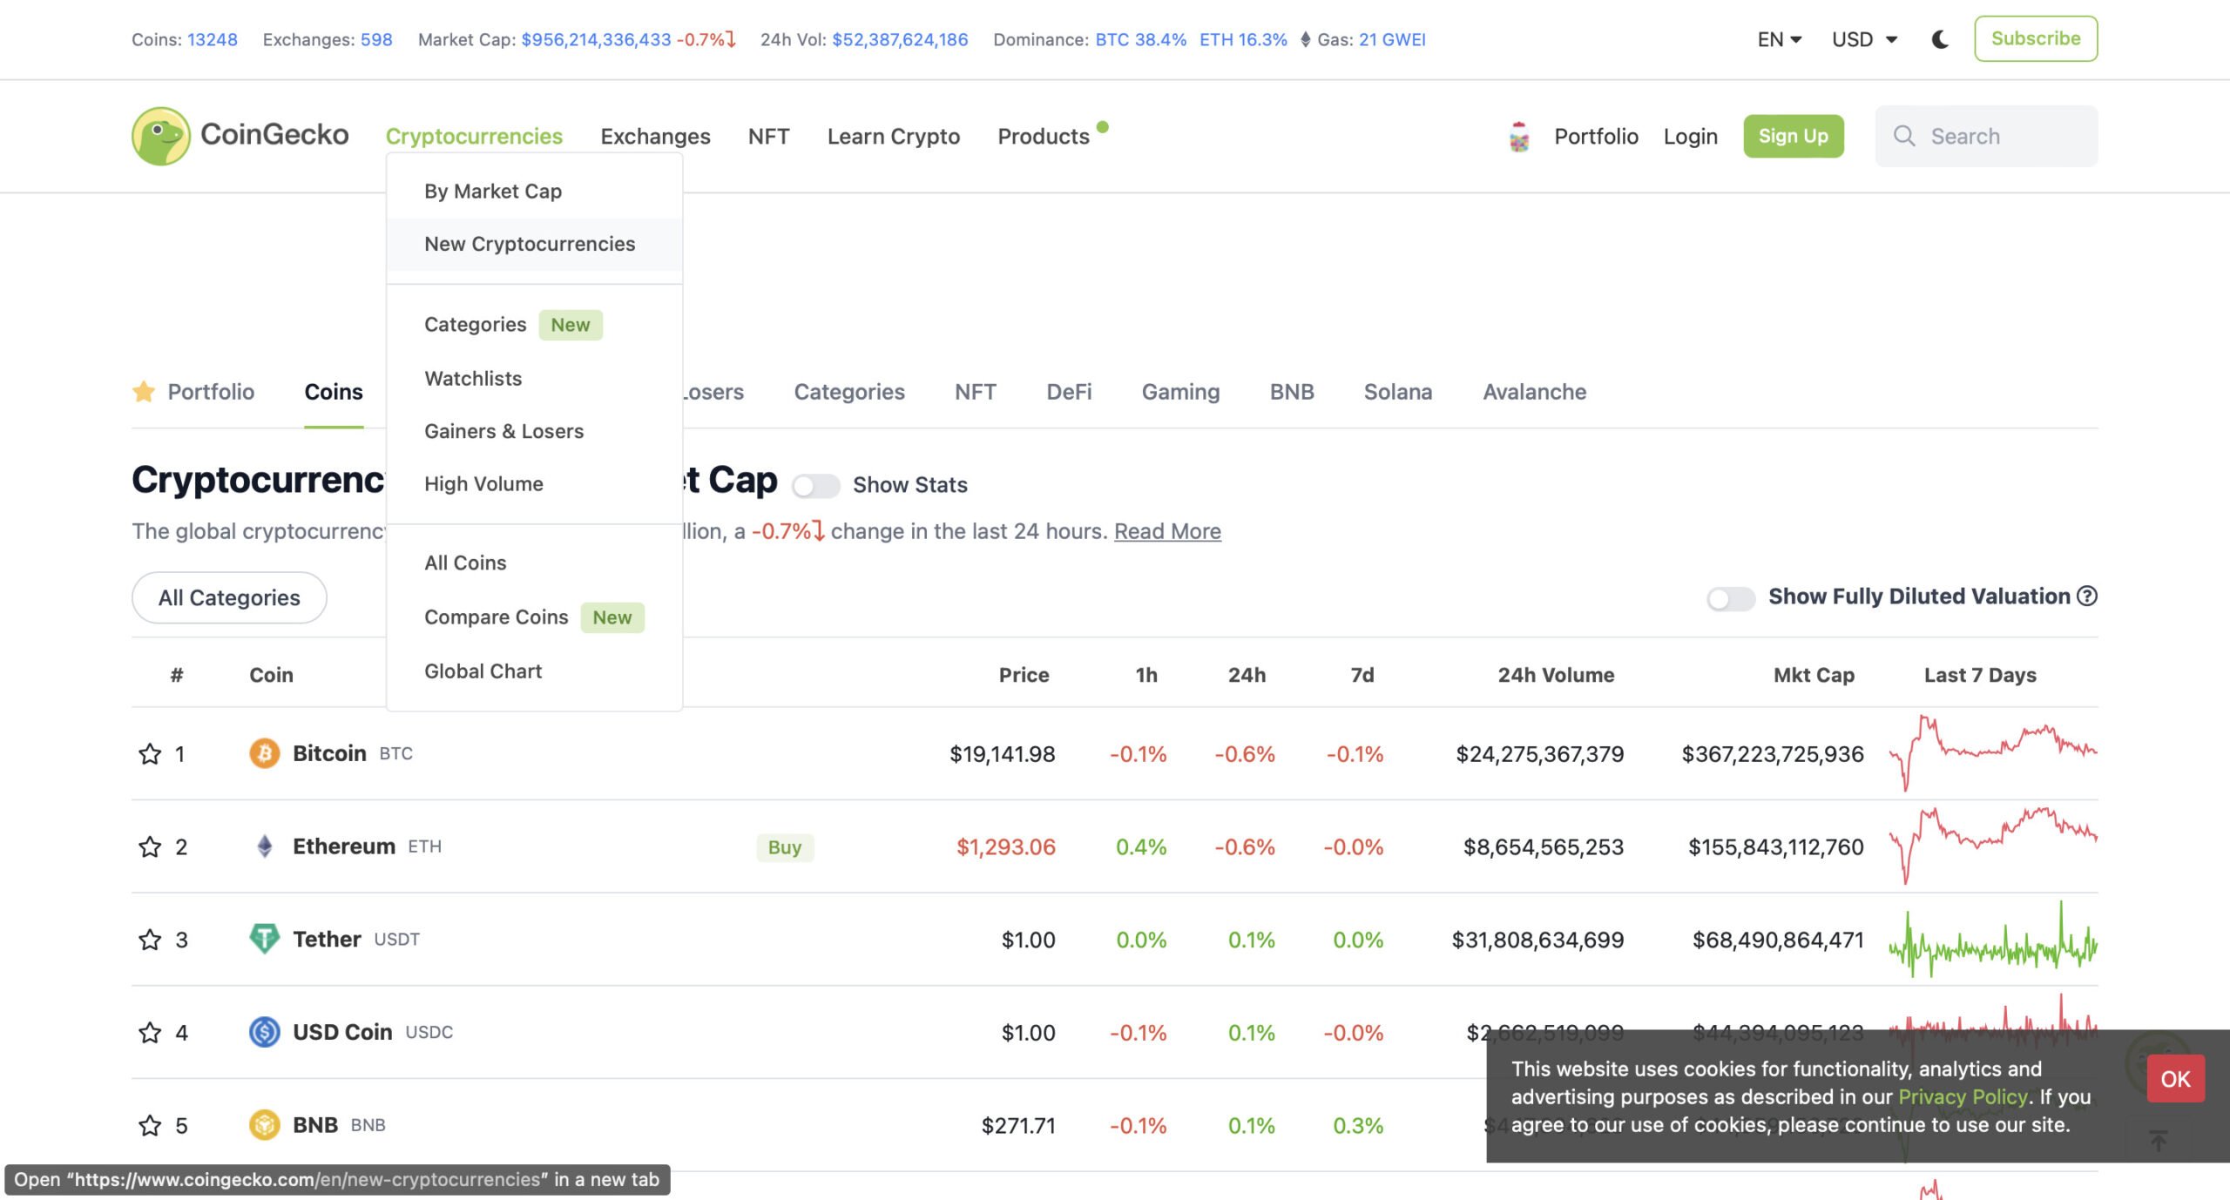Switch to the Solana tab
This screenshot has width=2230, height=1200.
tap(1398, 392)
